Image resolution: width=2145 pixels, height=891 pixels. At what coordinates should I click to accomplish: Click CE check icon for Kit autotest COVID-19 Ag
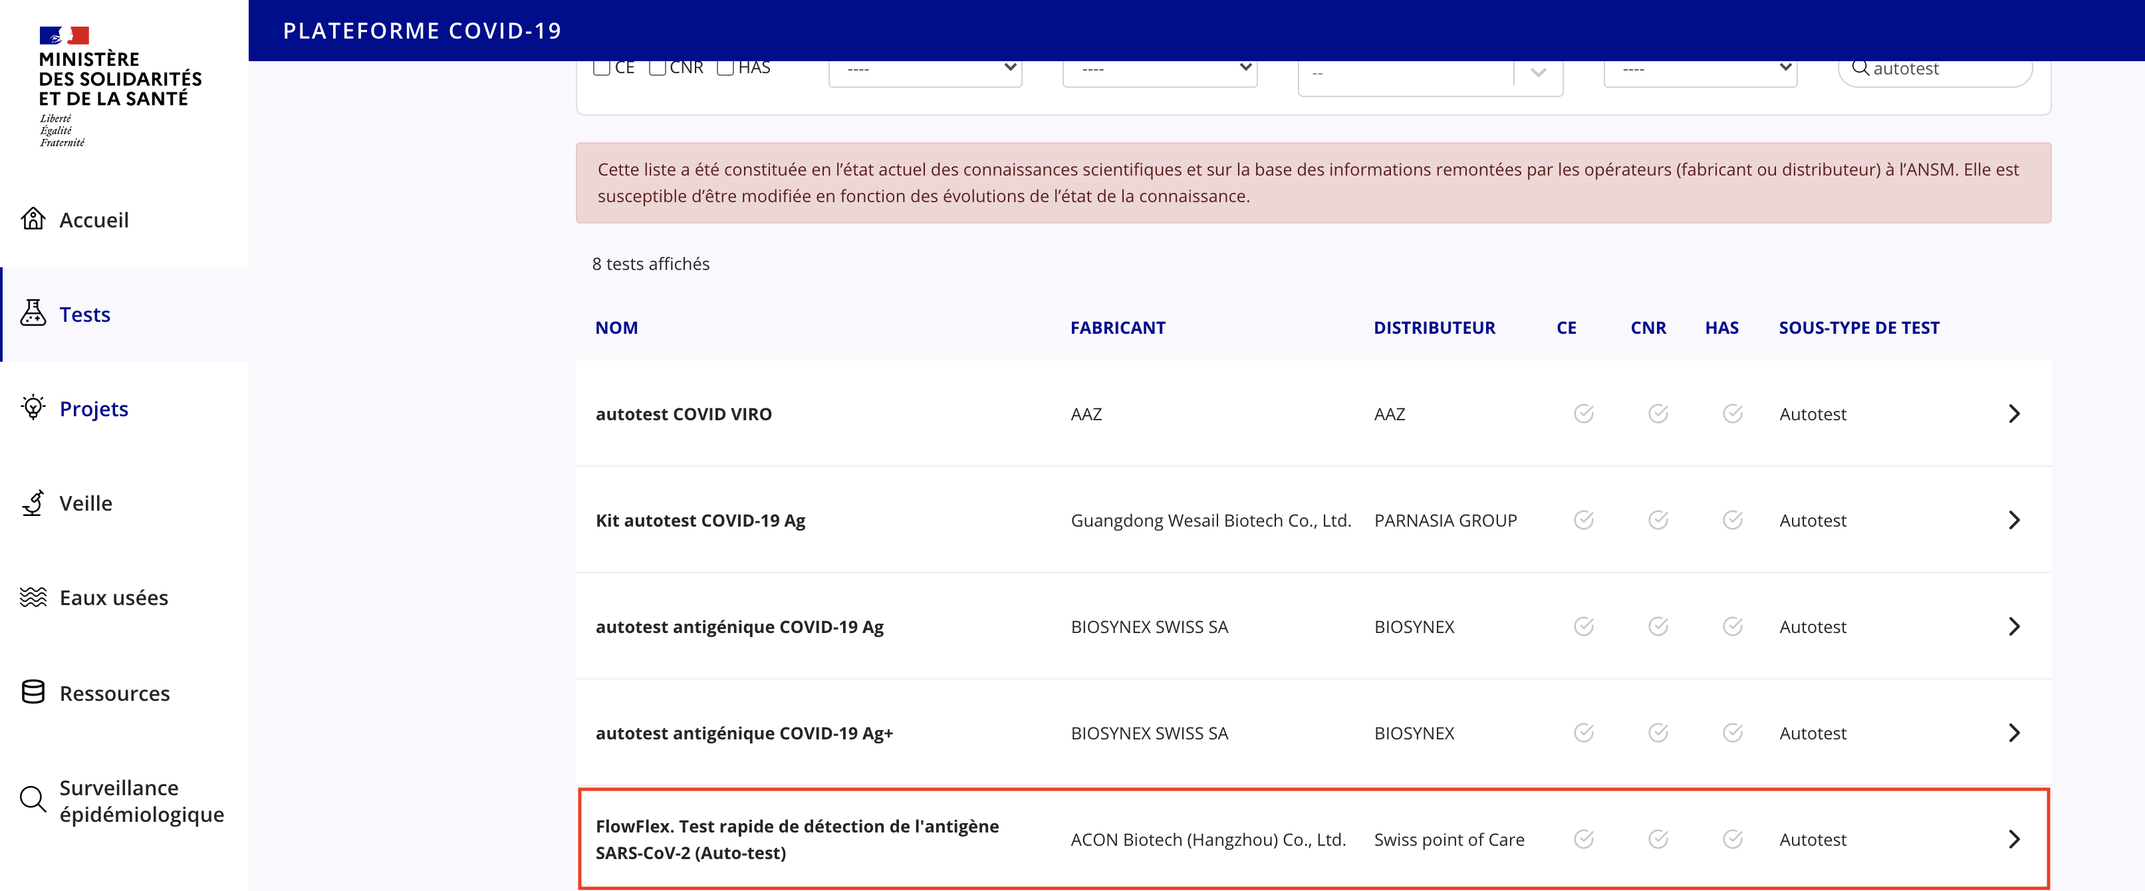tap(1584, 521)
